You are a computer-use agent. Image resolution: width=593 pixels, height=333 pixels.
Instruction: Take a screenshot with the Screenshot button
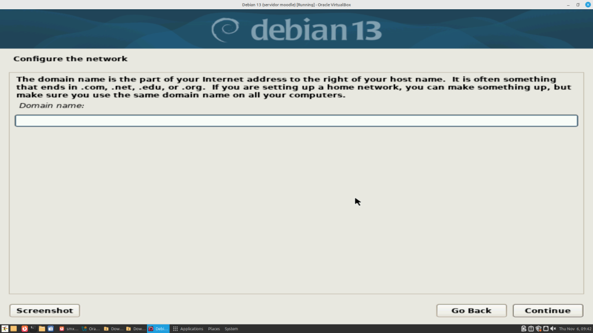[x=45, y=310]
